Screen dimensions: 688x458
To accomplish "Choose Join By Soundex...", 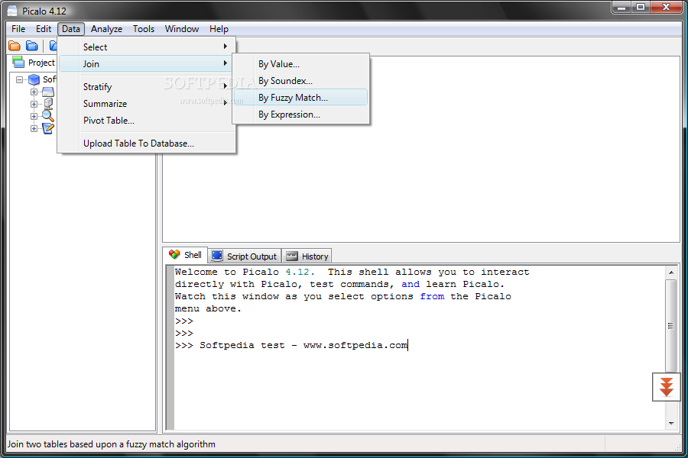I will click(300, 81).
